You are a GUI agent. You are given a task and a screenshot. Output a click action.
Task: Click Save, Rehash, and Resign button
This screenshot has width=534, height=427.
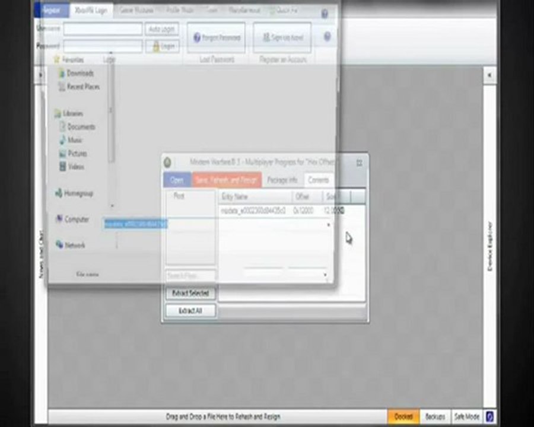tap(227, 180)
